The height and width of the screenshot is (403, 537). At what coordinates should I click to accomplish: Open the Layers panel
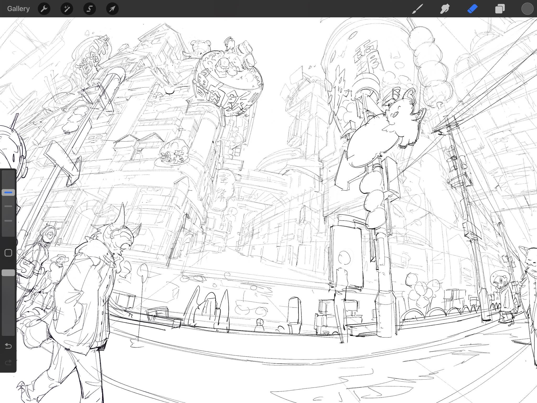[500, 9]
